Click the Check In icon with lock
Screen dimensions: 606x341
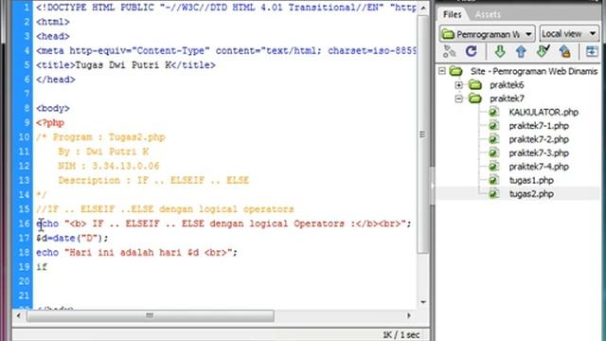pyautogui.click(x=564, y=51)
